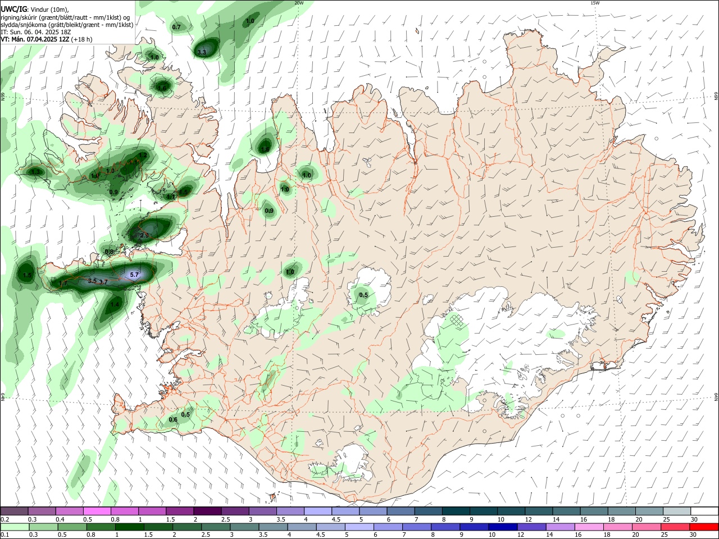Click the 0.2 label in the legend
This screenshot has height=539, width=719.
4,519
